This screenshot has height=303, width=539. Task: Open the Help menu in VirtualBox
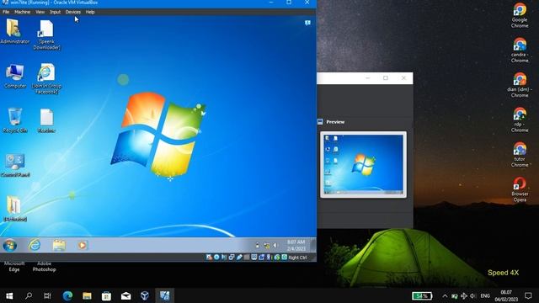[90, 12]
